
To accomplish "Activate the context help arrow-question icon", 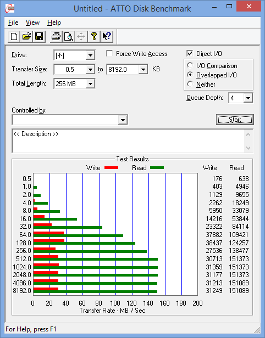I will pos(107,36).
